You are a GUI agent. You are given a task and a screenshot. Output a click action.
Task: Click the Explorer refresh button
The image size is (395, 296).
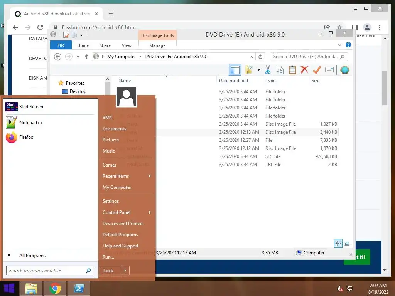(x=260, y=57)
